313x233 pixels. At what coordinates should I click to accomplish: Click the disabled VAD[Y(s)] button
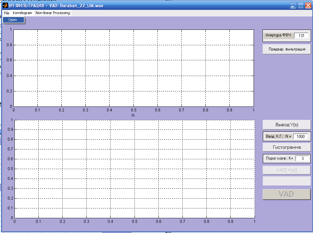click(x=287, y=170)
